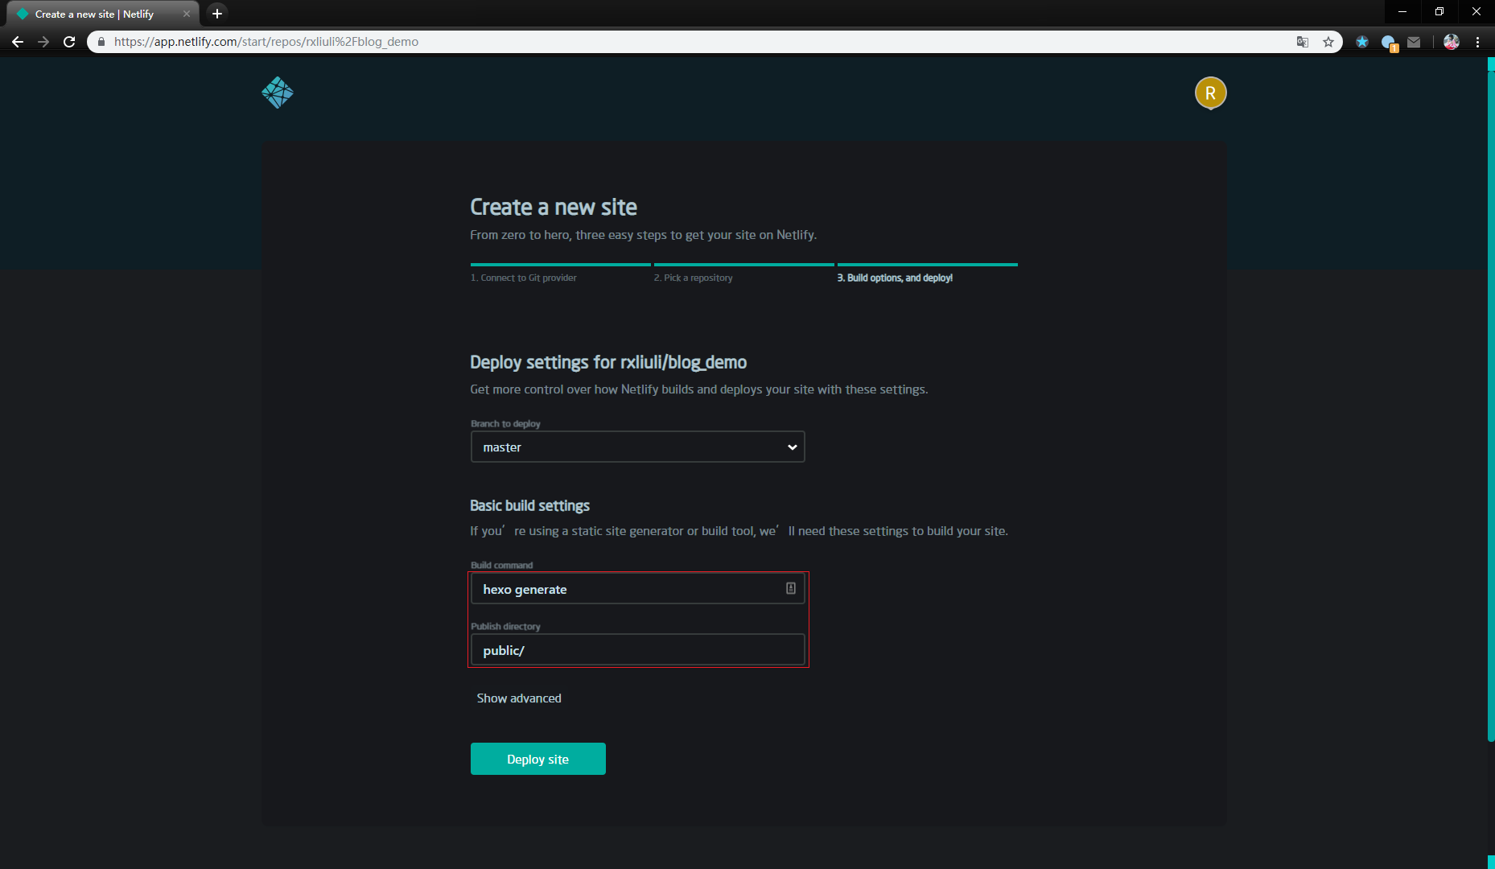Viewport: 1495px width, 869px height.
Task: Click the translate page icon in address bar
Action: tap(1302, 42)
